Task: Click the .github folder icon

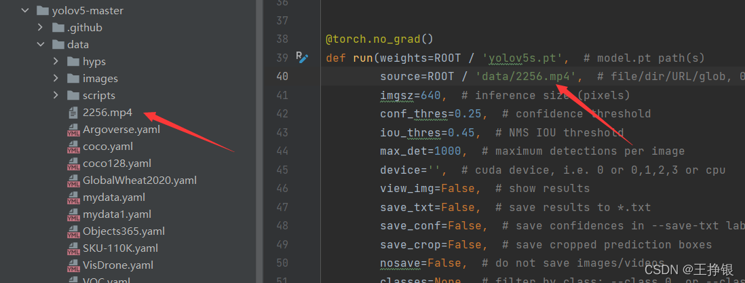Action: (58, 28)
